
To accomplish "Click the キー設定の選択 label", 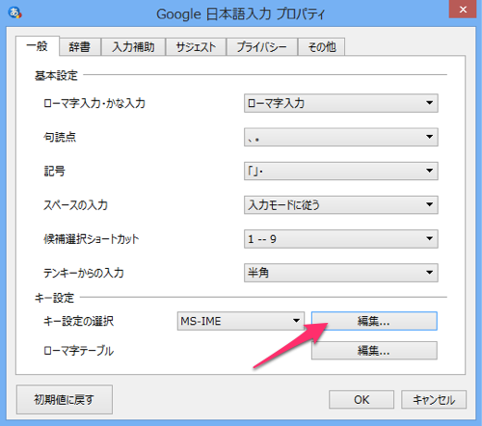I will [78, 321].
